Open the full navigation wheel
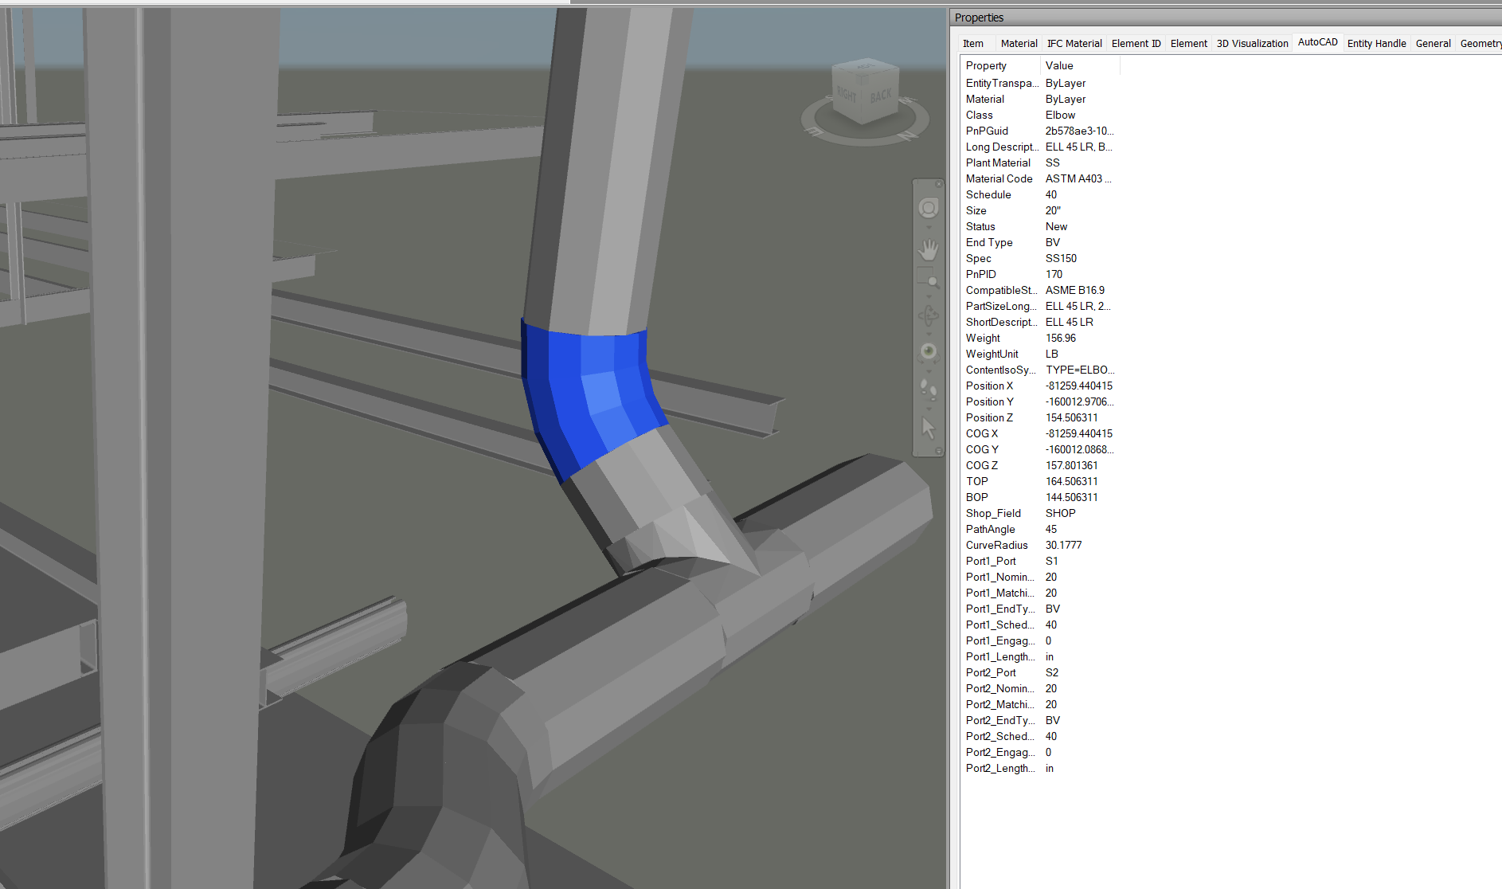 tap(928, 207)
